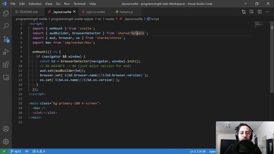Click the <Nav /> tag on line 19

click(39, 108)
